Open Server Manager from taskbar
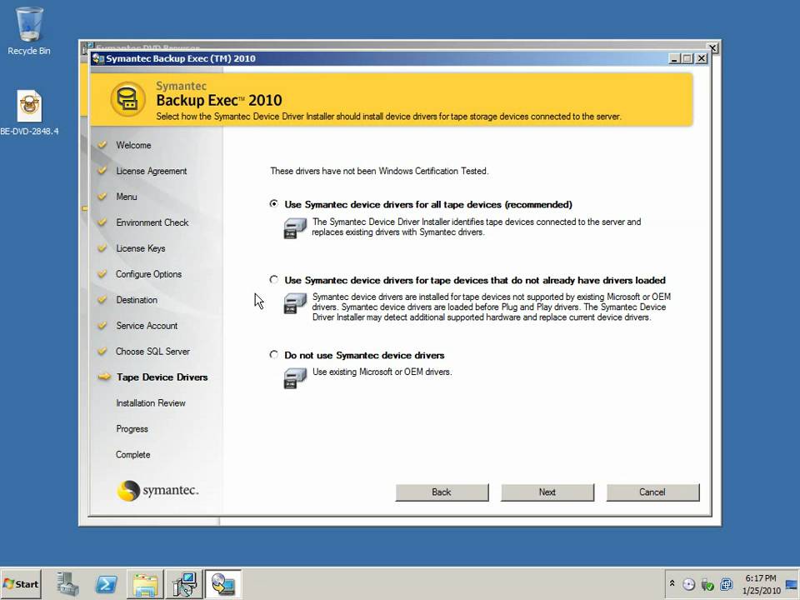This screenshot has width=800, height=600. (x=67, y=584)
